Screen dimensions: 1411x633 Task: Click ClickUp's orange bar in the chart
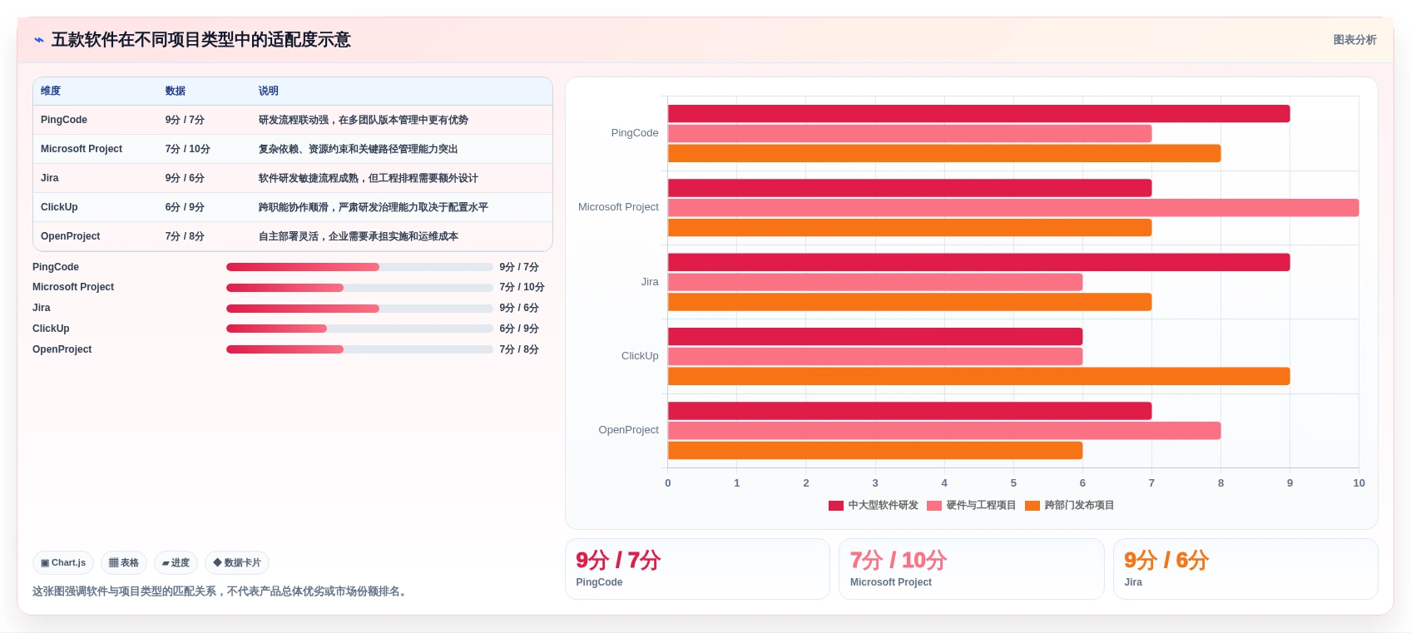978,376
